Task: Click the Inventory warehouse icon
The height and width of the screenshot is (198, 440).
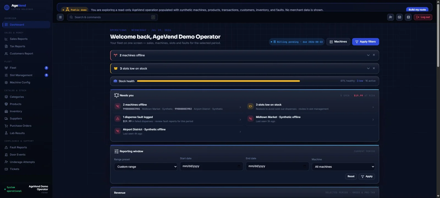Action: pos(6,111)
